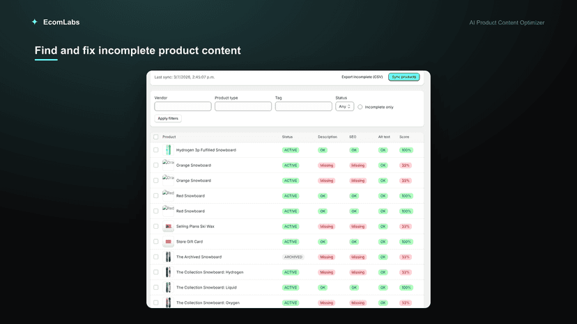Click the Last sync timestamp text
Screen dimensions: 577x324
185,77
